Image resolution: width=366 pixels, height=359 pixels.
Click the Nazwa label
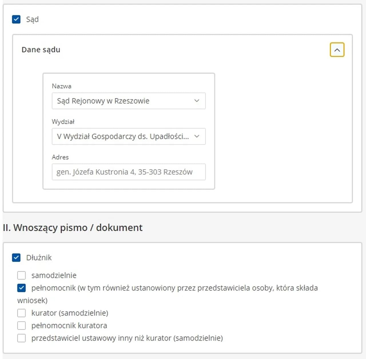coord(61,86)
